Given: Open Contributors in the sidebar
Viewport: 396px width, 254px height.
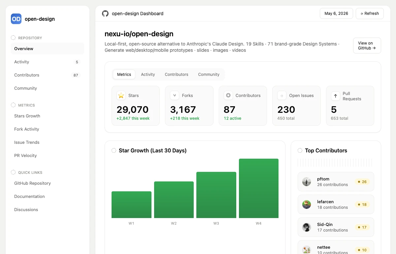Looking at the screenshot, I should (x=48, y=75).
